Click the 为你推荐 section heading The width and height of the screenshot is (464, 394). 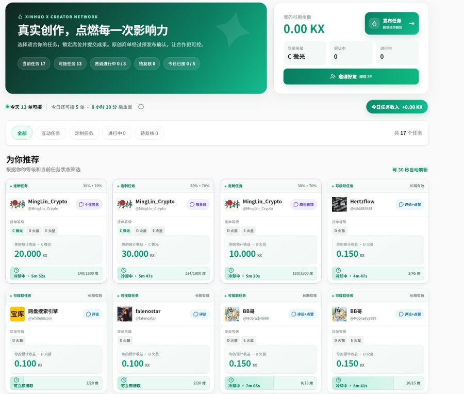pyautogui.click(x=23, y=159)
